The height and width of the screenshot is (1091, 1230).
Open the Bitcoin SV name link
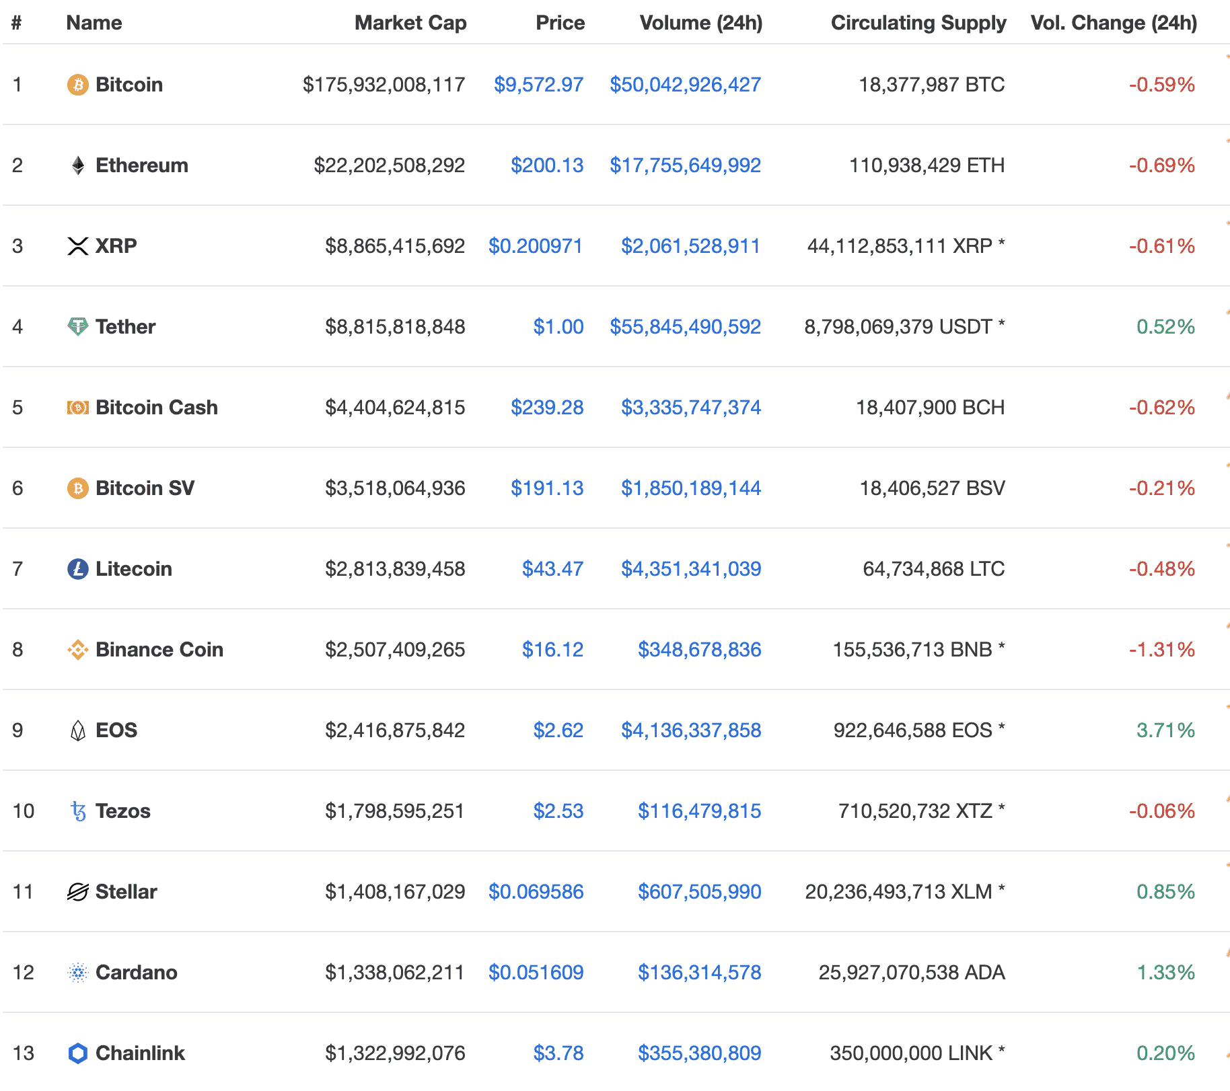[145, 488]
